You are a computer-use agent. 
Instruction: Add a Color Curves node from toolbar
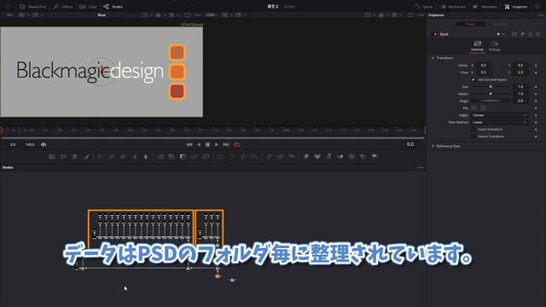click(x=112, y=157)
